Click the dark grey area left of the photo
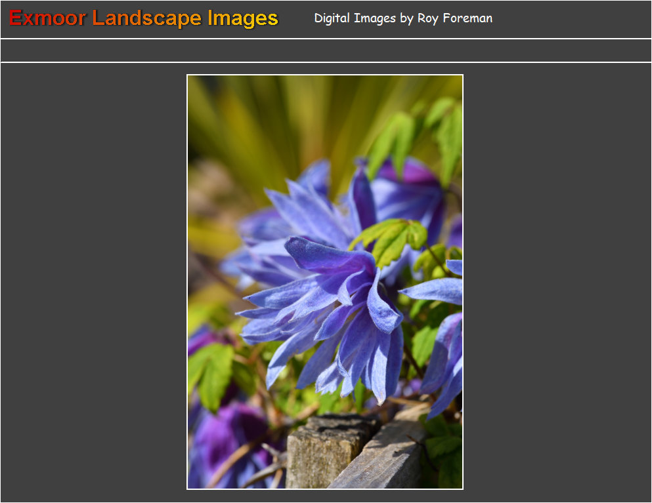Screen dimensions: 652x503 pos(92,282)
